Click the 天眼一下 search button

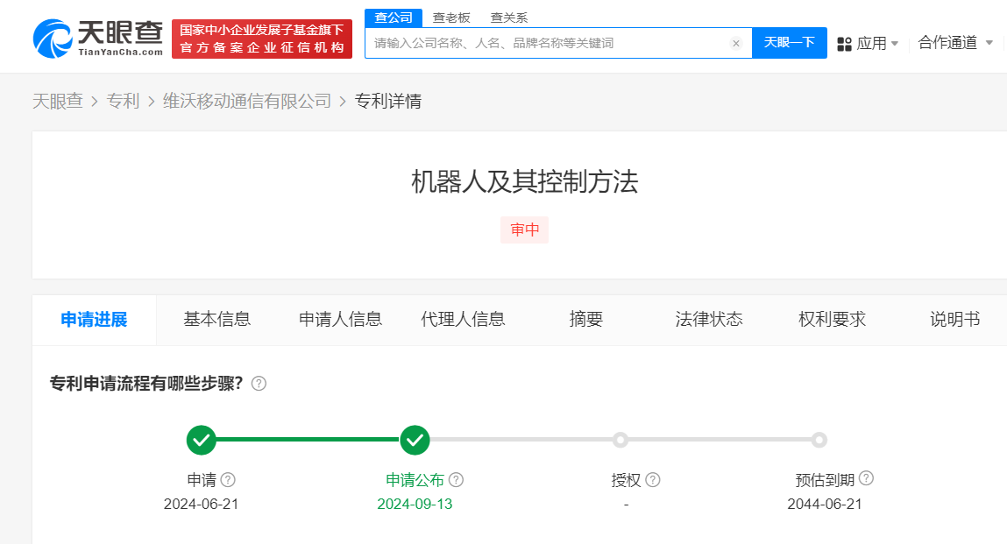click(x=789, y=43)
